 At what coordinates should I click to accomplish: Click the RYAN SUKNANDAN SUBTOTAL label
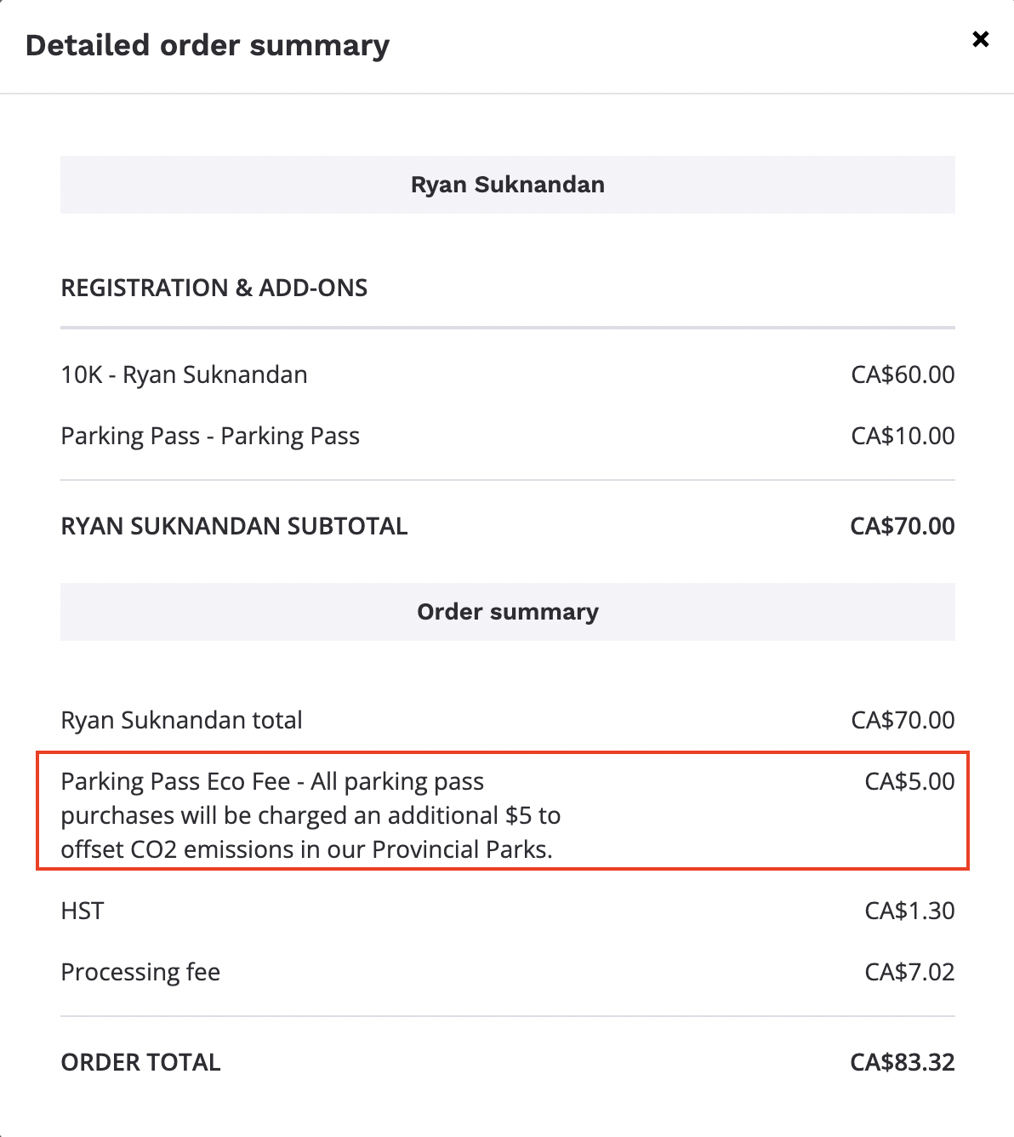[234, 526]
